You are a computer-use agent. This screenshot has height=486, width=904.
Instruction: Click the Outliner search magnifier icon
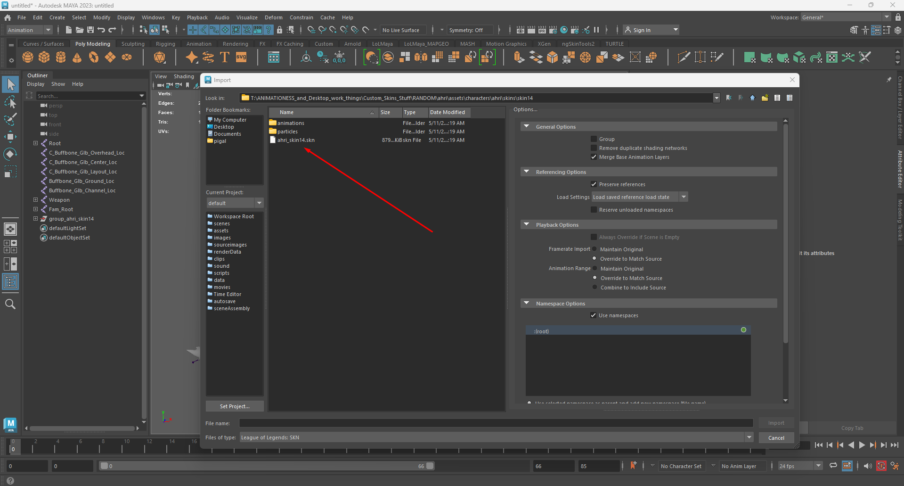10,304
